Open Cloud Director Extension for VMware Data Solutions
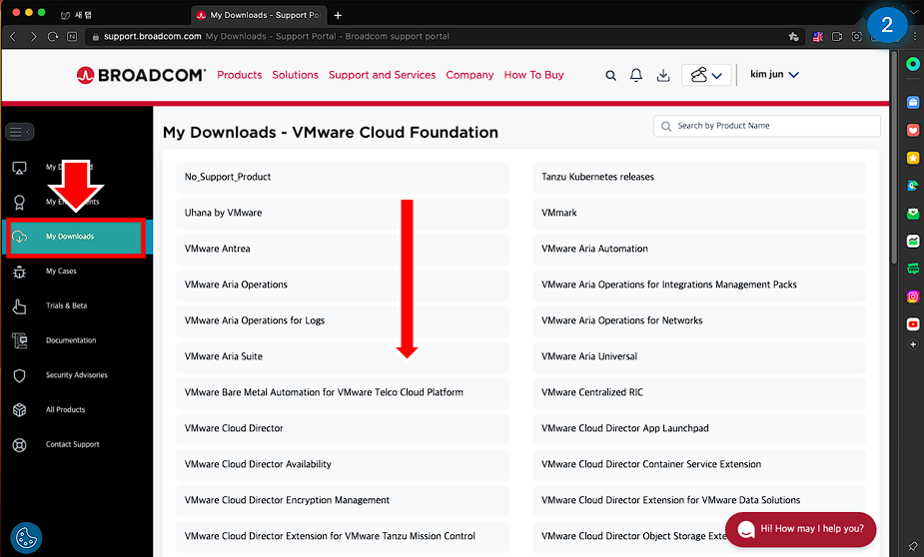Image resolution: width=924 pixels, height=557 pixels. click(699, 500)
